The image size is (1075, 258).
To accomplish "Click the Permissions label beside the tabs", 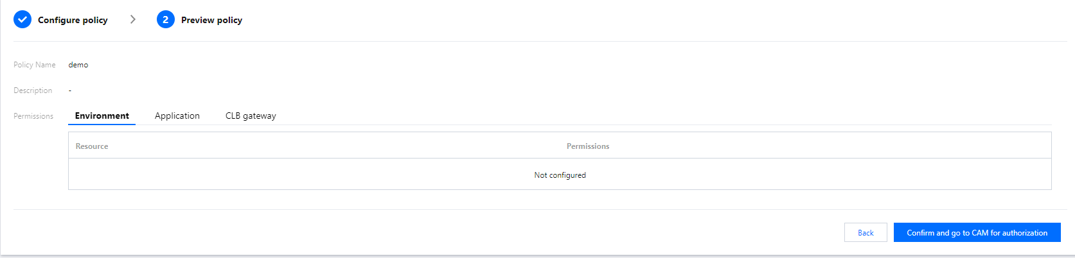I will 33,116.
